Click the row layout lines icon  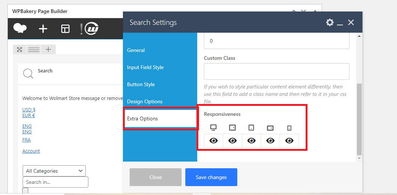click(34, 50)
